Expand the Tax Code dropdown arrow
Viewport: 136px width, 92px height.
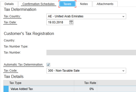coord(123,71)
